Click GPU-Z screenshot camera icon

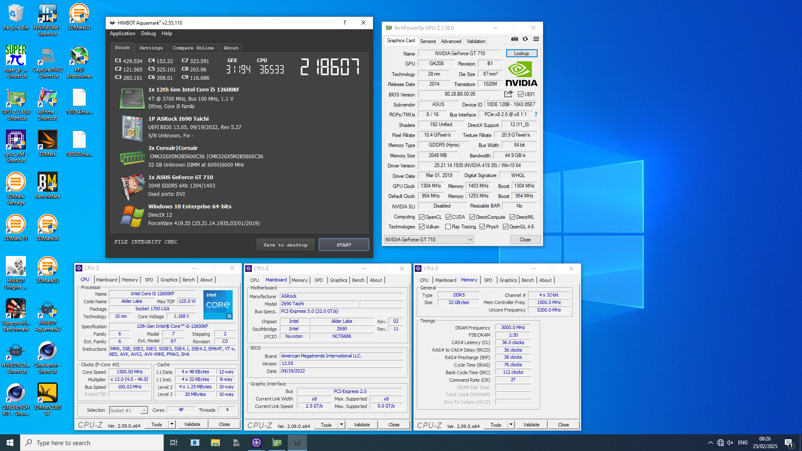(x=515, y=39)
